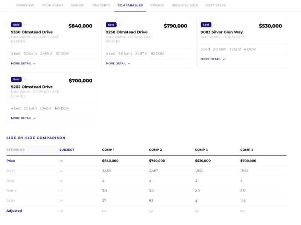Go to the Market tab
Image resolution: width=301 pixels, height=225 pixels.
coord(78,5)
